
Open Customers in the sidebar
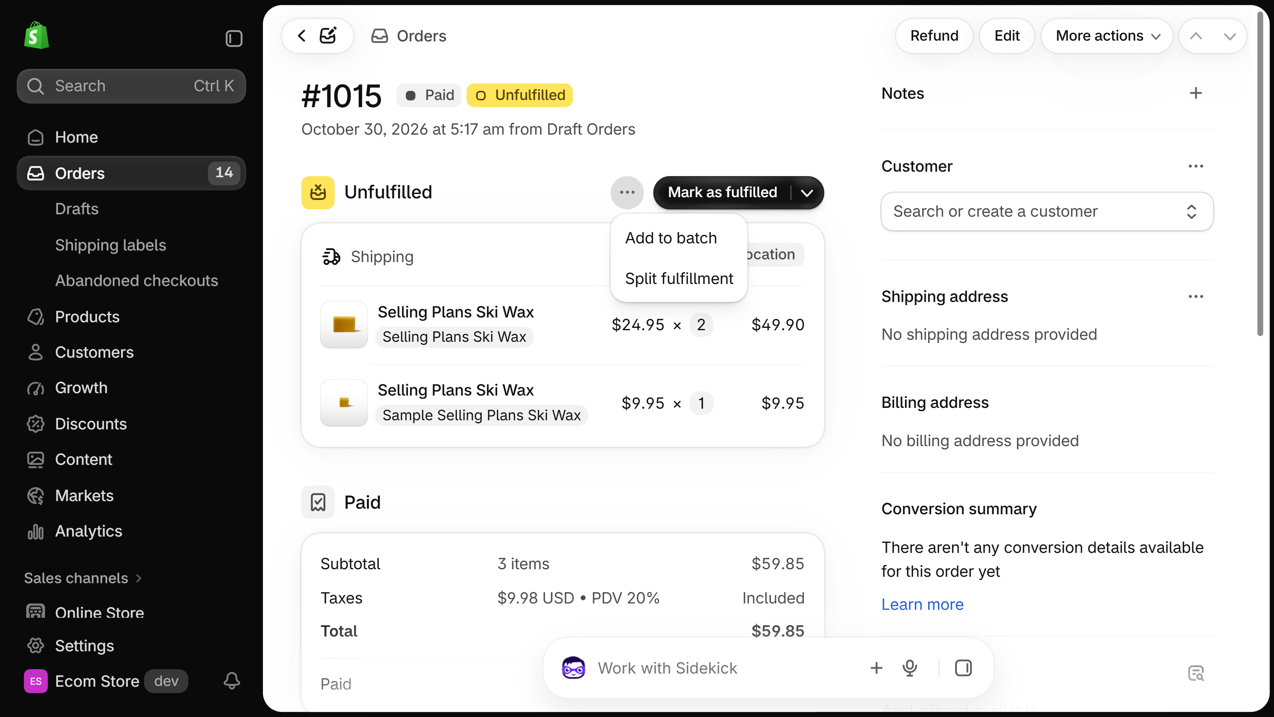pos(131,353)
